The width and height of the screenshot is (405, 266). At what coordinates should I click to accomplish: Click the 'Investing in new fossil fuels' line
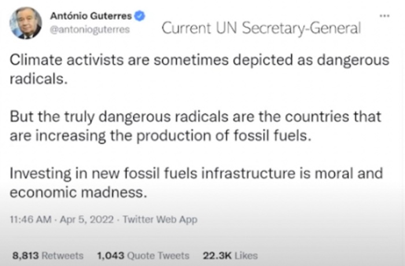(x=196, y=173)
